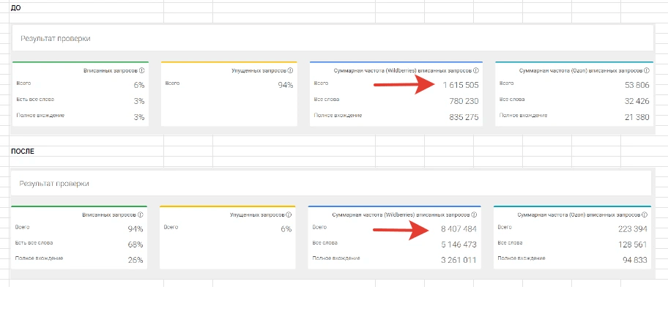Click the 8 407 484 Wildberries total value

459,229
